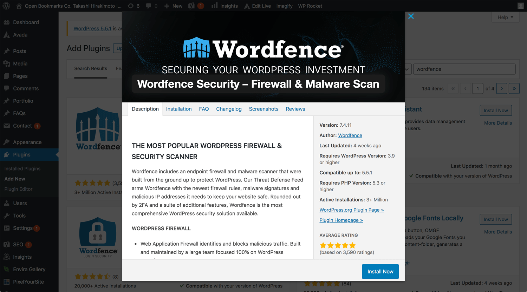
Task: Select Plugins in the sidebar
Action: point(29,155)
